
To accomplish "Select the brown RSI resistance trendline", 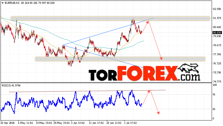I will click(x=87, y=91).
